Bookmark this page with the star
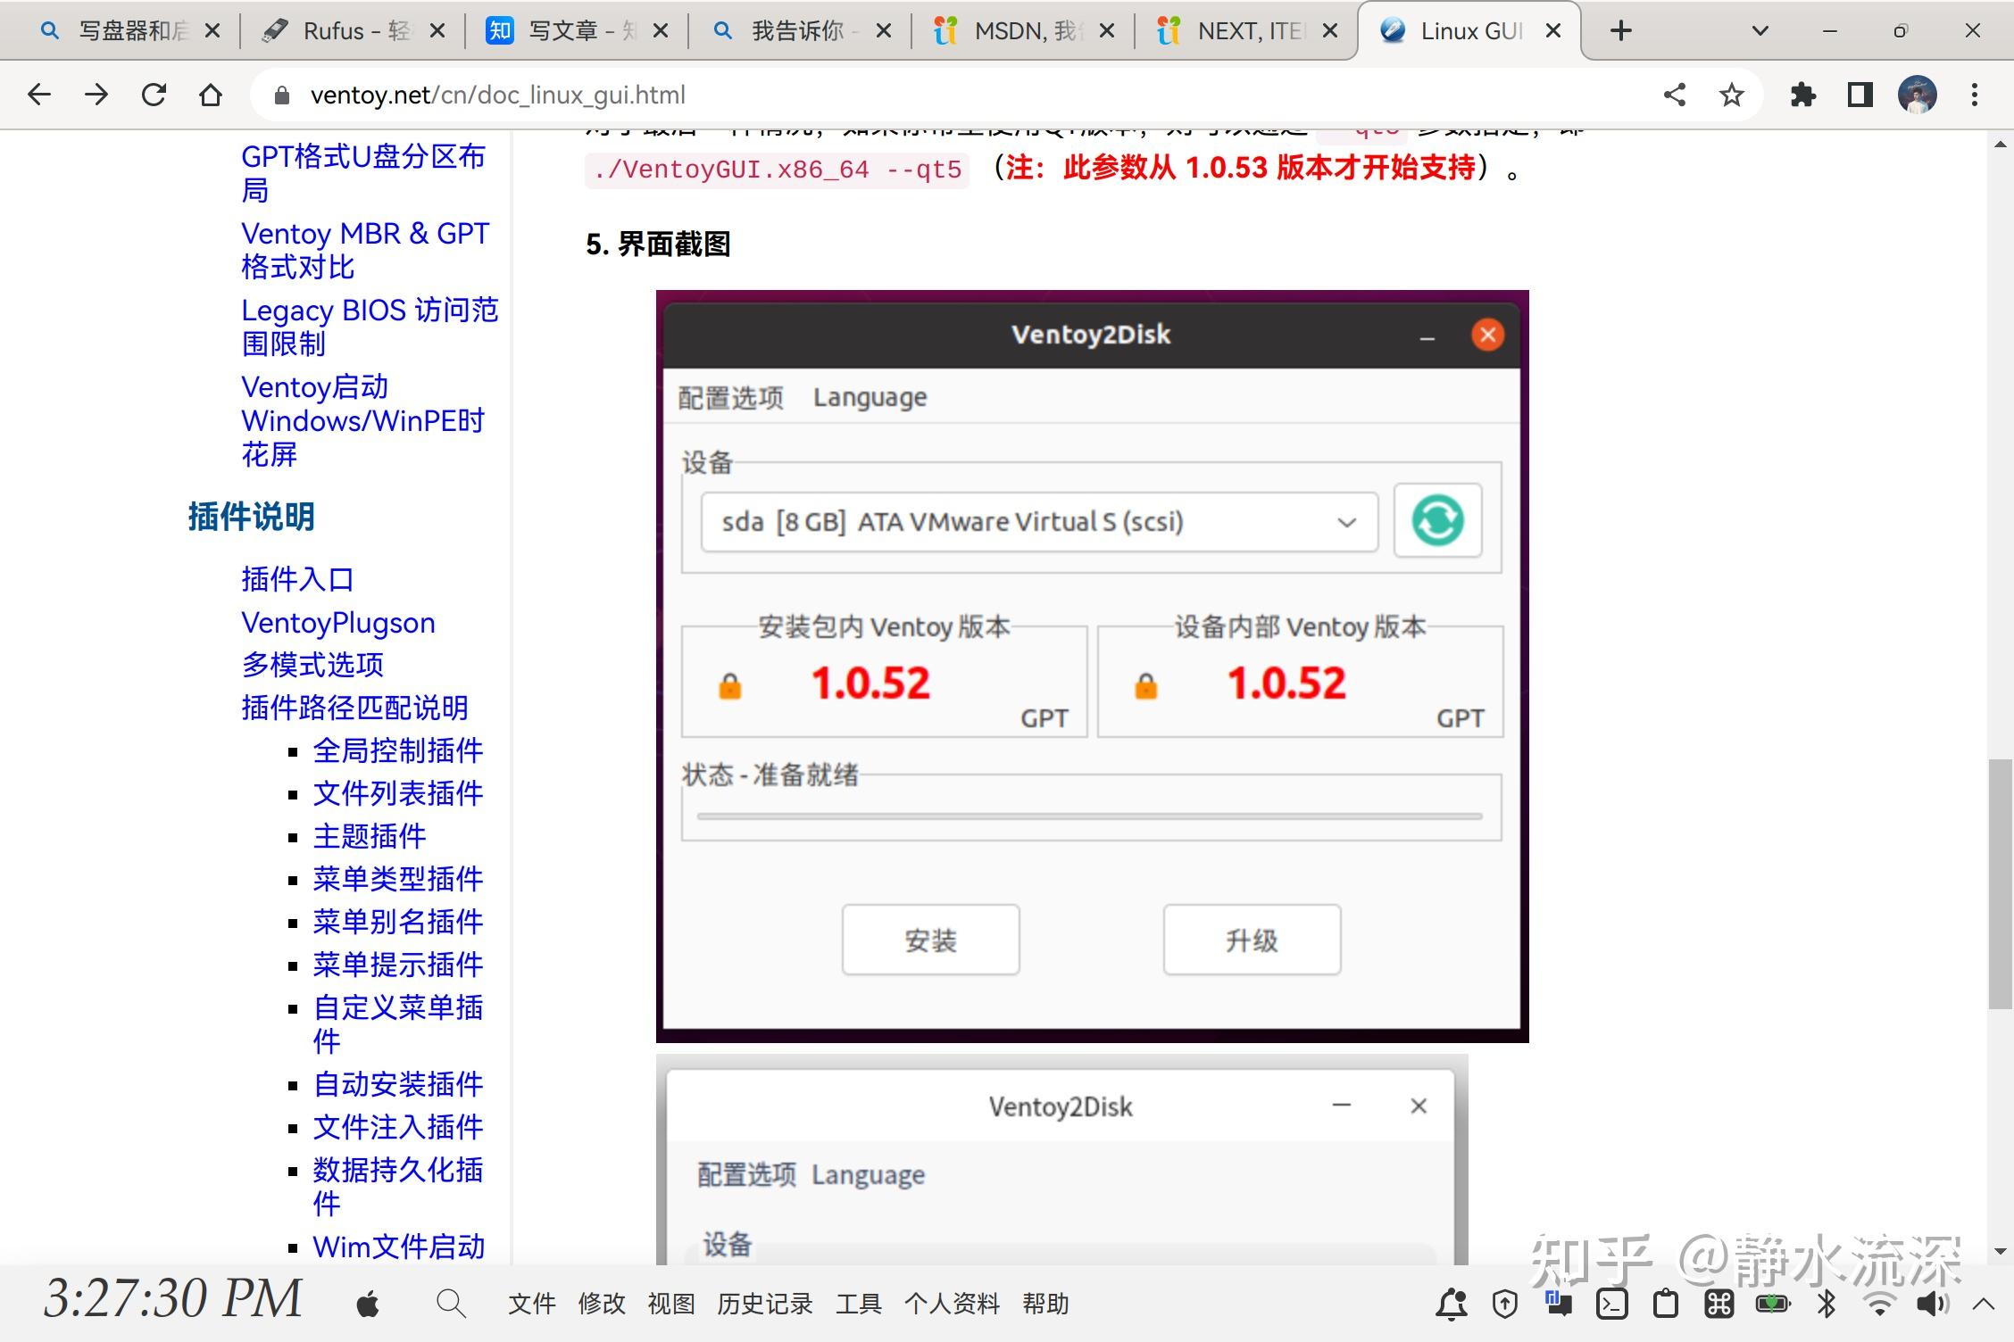2014x1342 pixels. (1732, 95)
